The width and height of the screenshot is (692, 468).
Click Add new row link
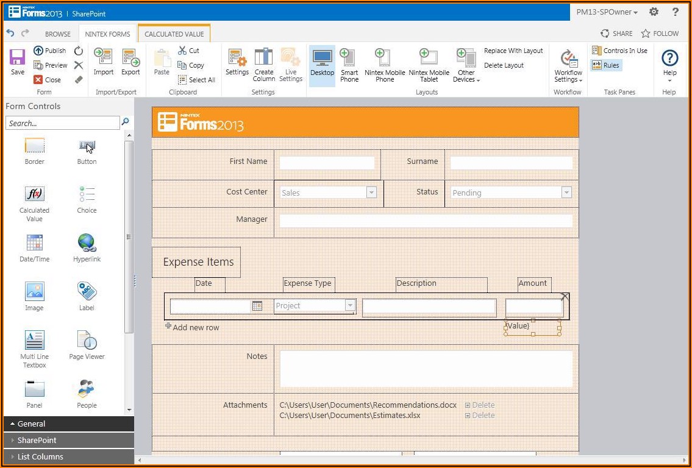coord(195,327)
